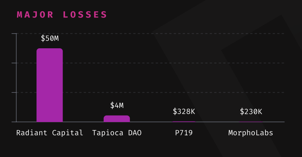Click the vertical y-axis line

[16, 78]
